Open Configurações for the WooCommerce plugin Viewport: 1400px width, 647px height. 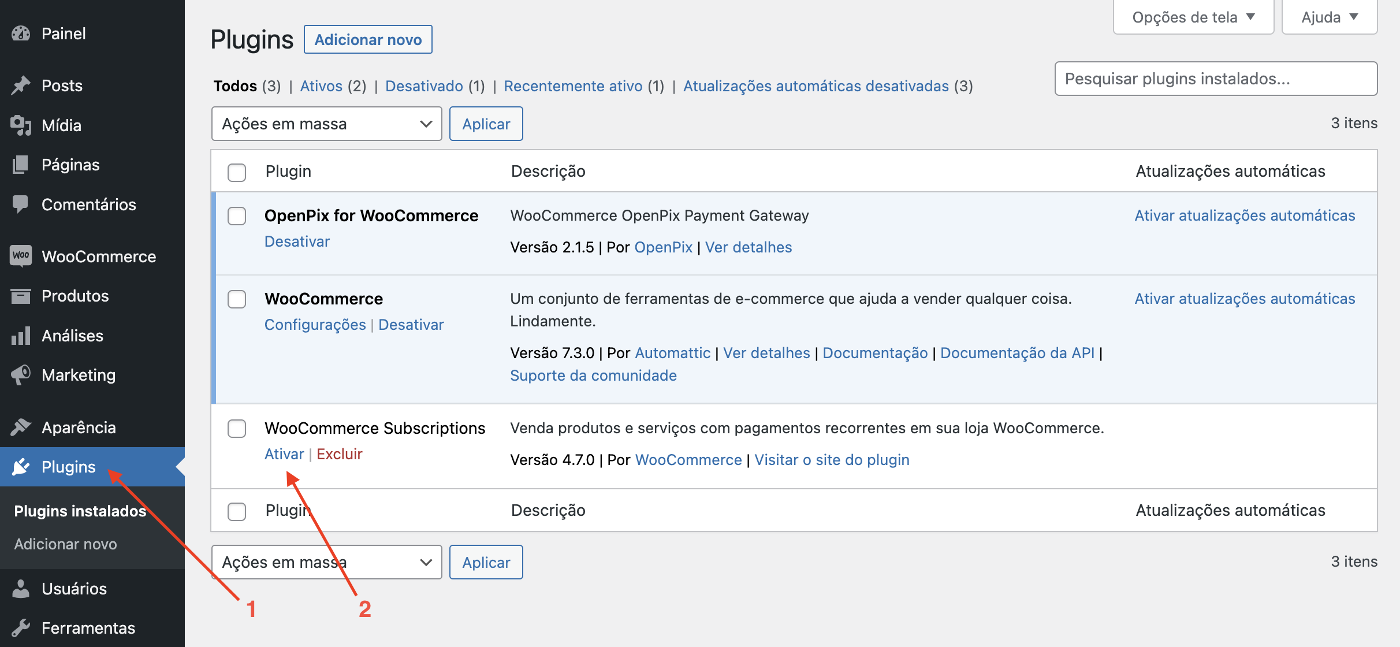pos(315,324)
